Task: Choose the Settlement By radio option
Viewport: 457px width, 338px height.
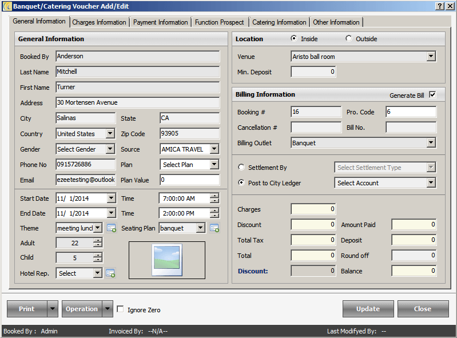Action: pyautogui.click(x=242, y=168)
